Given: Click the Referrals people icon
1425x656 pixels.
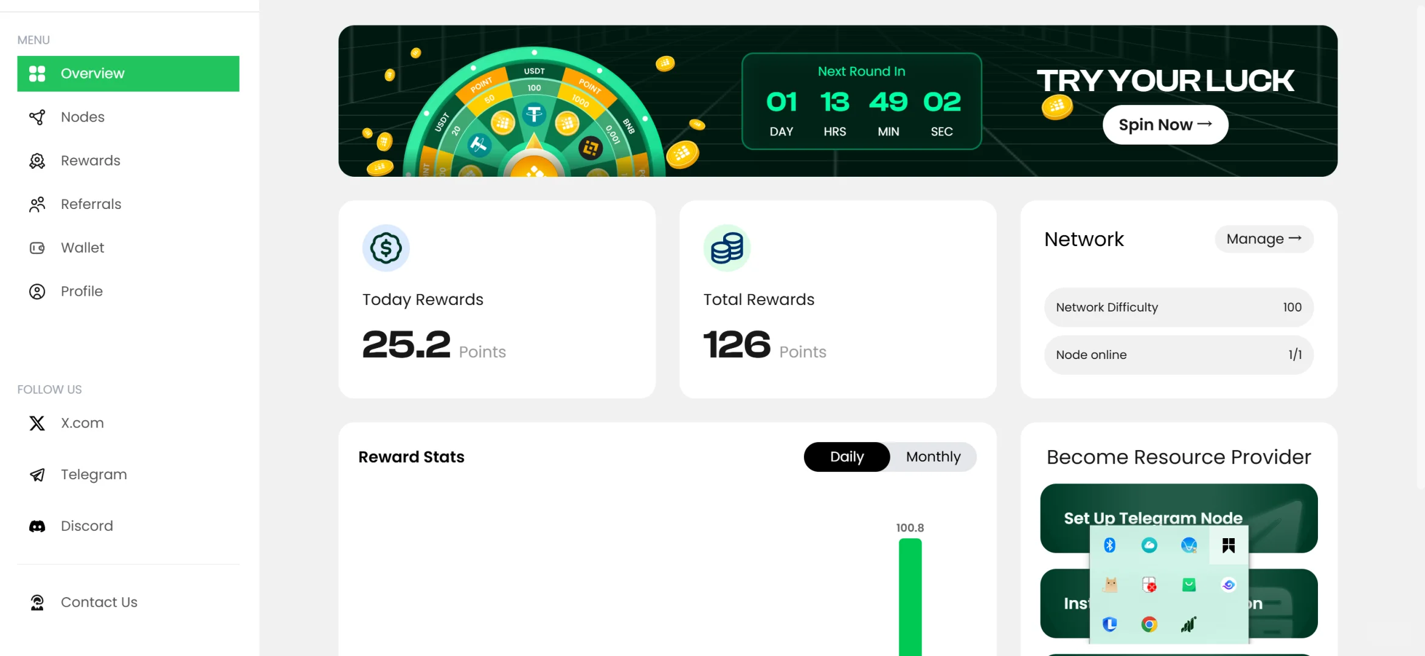Looking at the screenshot, I should click(37, 204).
